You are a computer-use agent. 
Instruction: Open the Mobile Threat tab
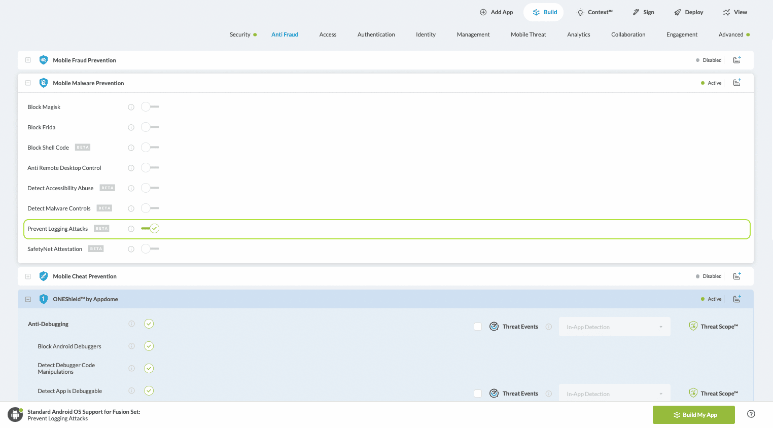pyautogui.click(x=528, y=34)
